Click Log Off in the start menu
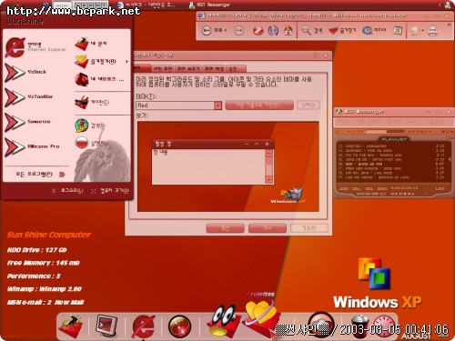The width and height of the screenshot is (455, 341). pyautogui.click(x=67, y=190)
